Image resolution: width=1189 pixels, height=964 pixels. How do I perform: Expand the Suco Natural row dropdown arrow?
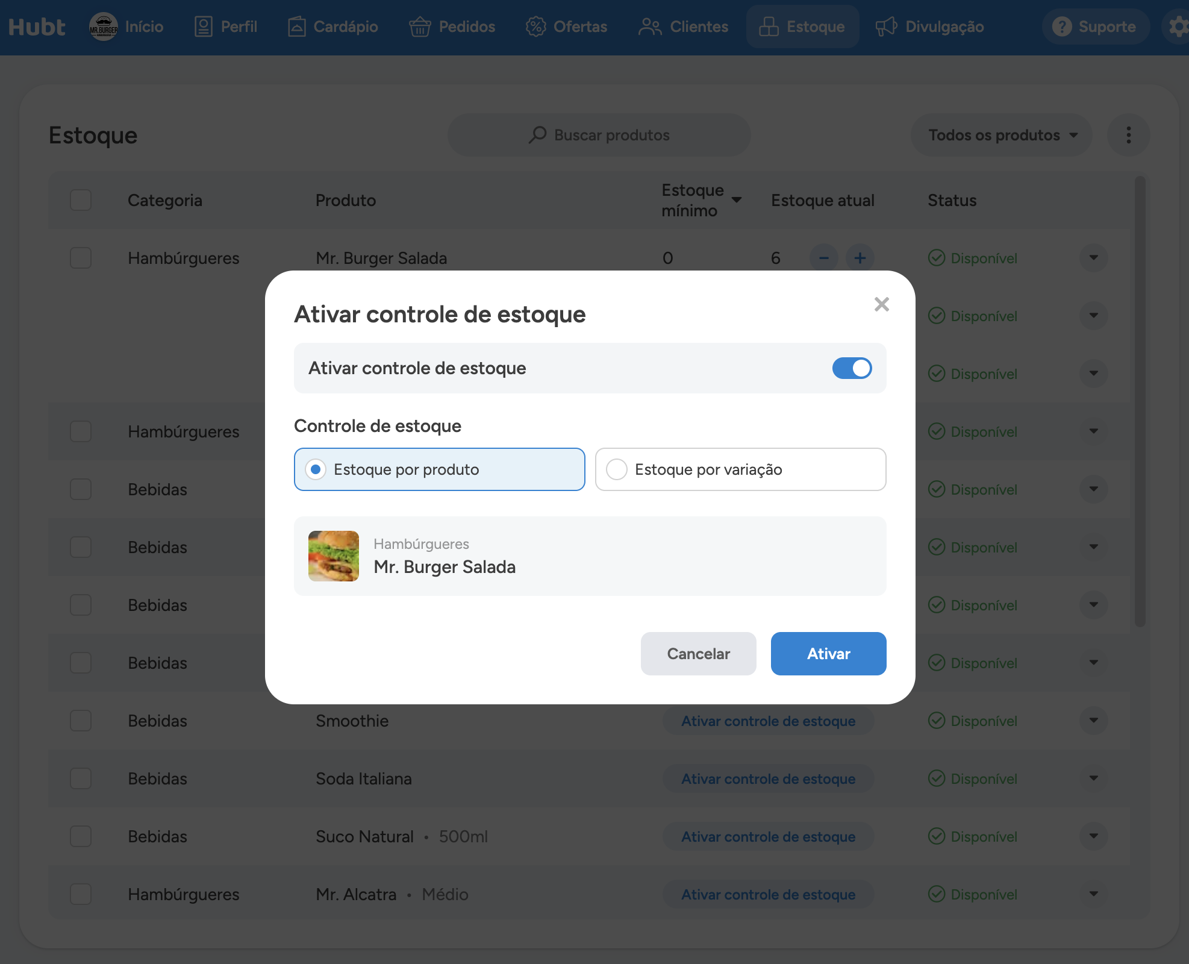(1094, 836)
